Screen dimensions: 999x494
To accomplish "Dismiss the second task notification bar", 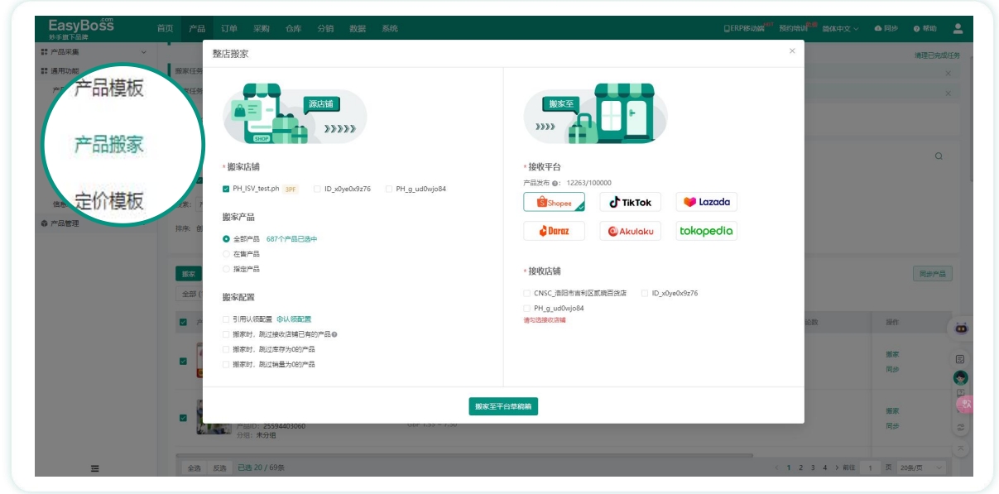I will 948,94.
